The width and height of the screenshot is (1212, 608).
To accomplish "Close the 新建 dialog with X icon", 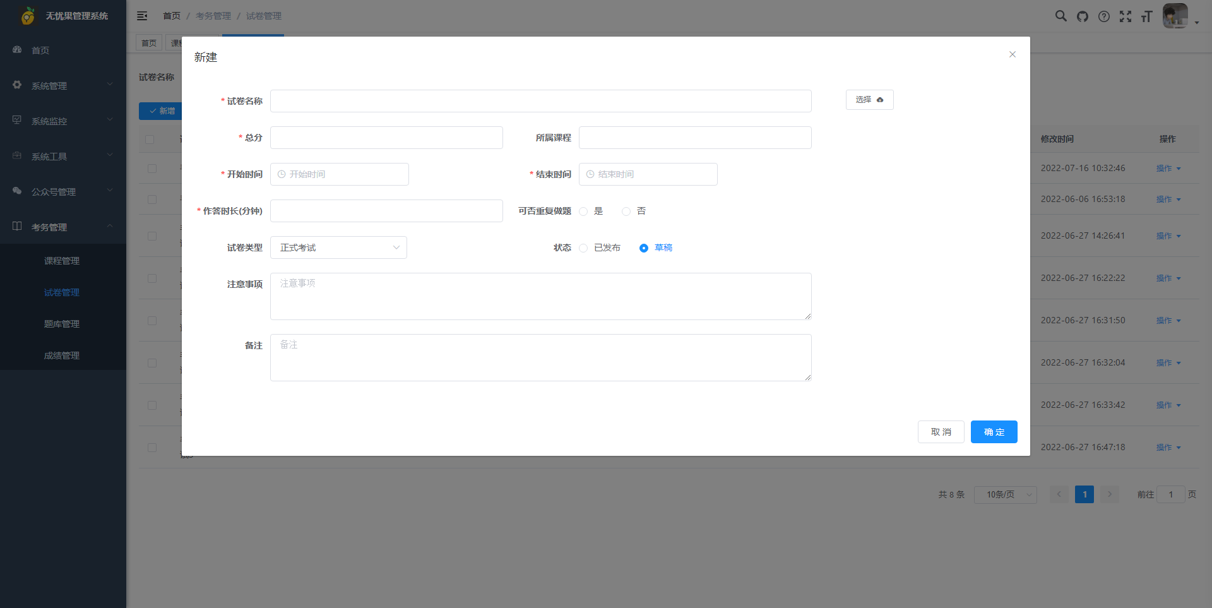I will 1012,54.
